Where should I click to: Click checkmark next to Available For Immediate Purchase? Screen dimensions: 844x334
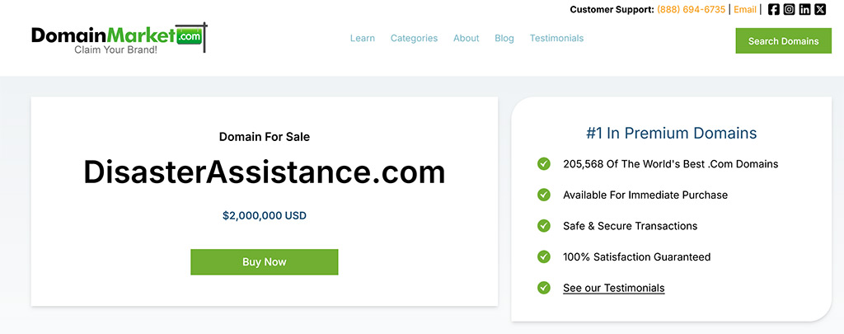pos(544,195)
